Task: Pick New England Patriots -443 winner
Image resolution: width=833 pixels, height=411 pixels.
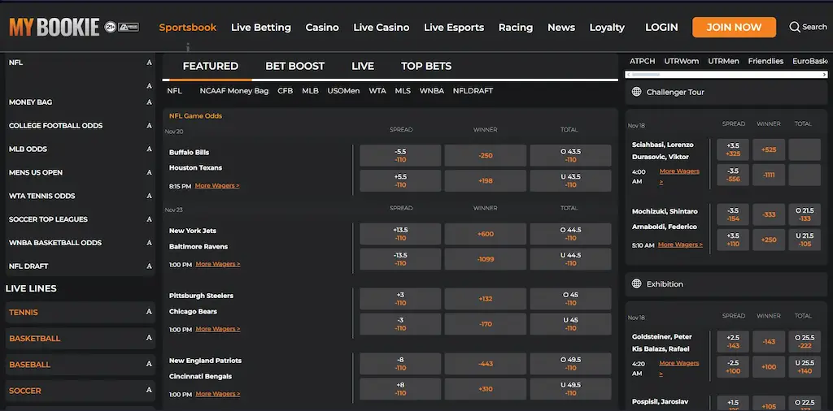Action: [x=486, y=364]
